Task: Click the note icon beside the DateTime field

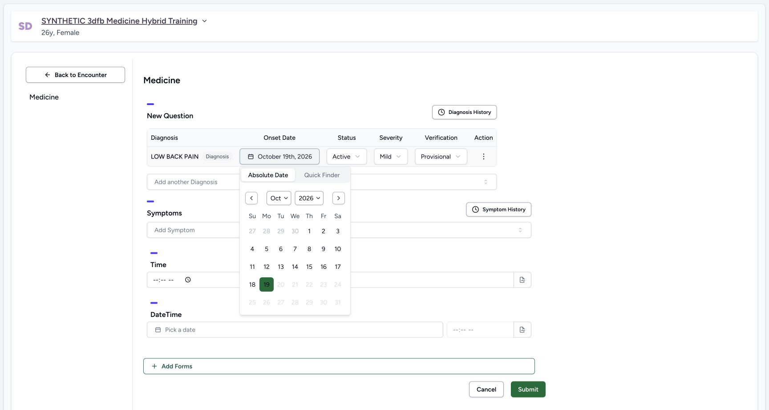Action: 522,330
